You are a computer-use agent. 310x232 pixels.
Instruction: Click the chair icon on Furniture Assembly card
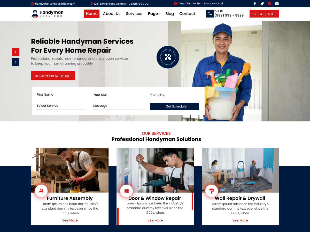point(41,191)
